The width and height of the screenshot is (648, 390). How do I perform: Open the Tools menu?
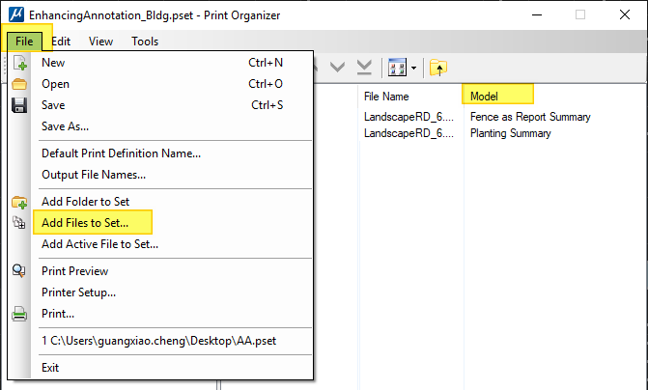(x=145, y=42)
